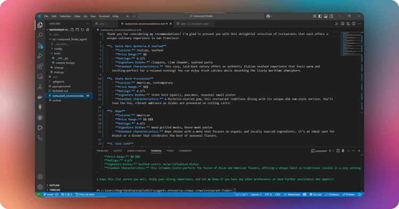Open the Manage gear settings icon

coord(40,187)
